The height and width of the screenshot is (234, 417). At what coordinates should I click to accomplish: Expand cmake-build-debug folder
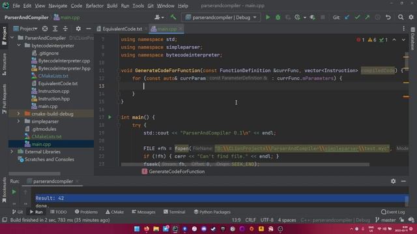point(19,114)
